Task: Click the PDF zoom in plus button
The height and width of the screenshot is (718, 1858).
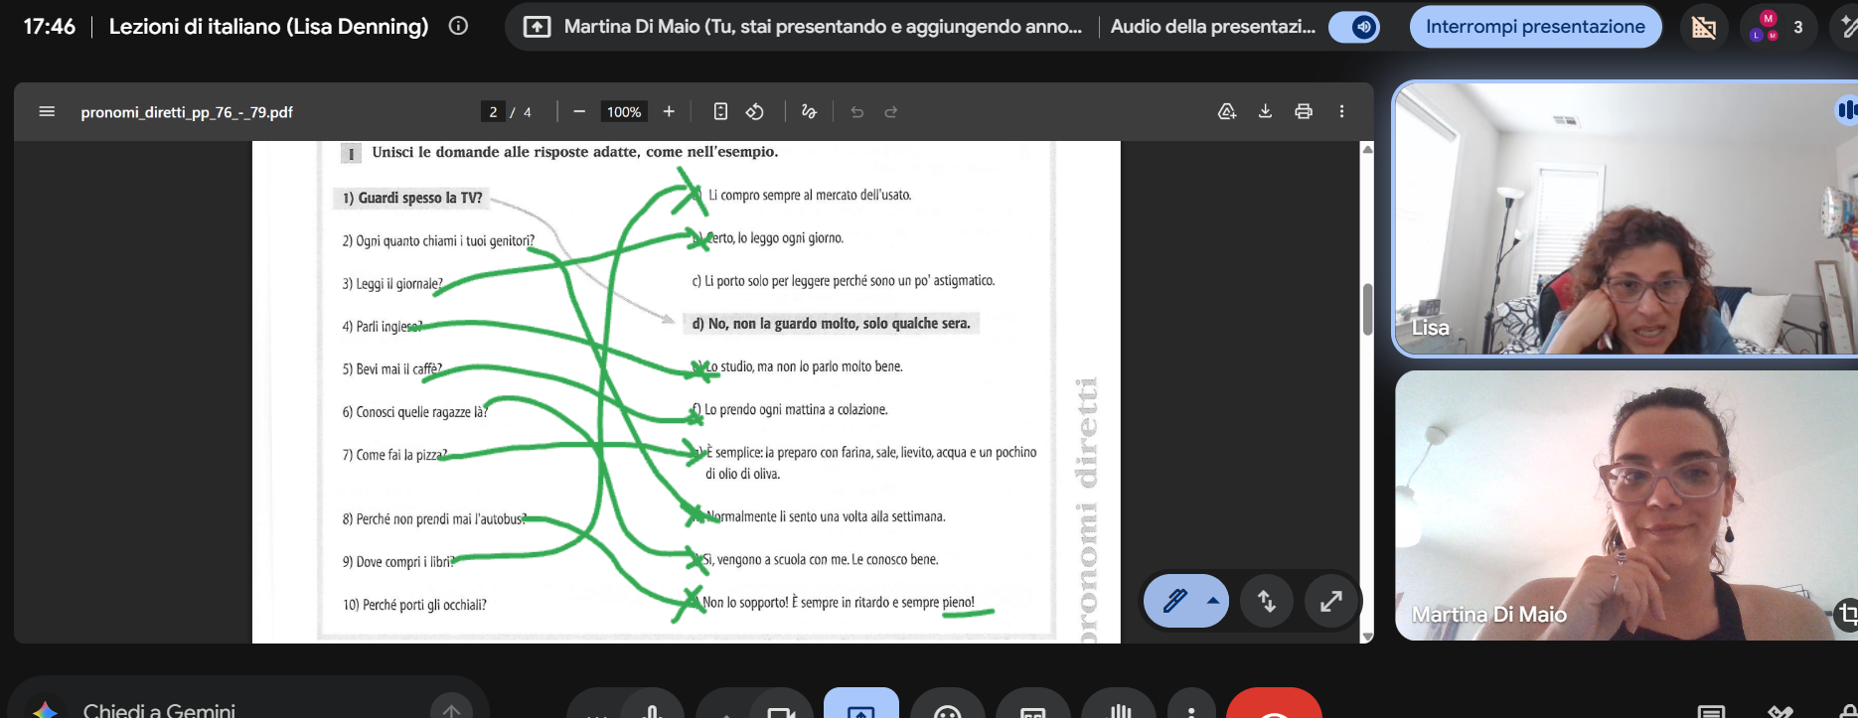Action: click(669, 111)
